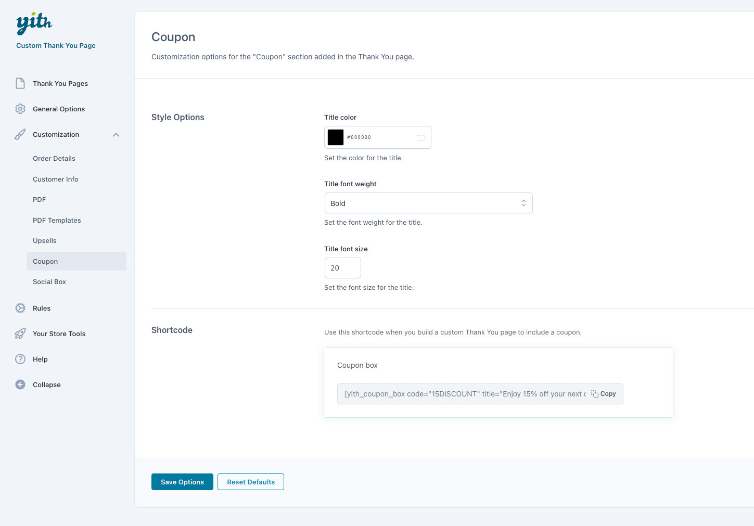Reset title color with the undo arrow
The image size is (754, 526).
pos(421,137)
